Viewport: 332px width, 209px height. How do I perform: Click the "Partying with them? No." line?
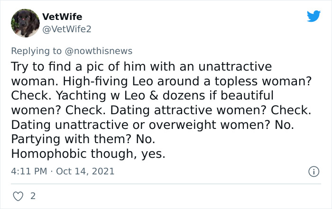pyautogui.click(x=83, y=140)
